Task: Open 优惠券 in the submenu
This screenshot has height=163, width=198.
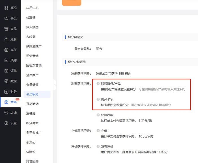Action: tap(31, 18)
